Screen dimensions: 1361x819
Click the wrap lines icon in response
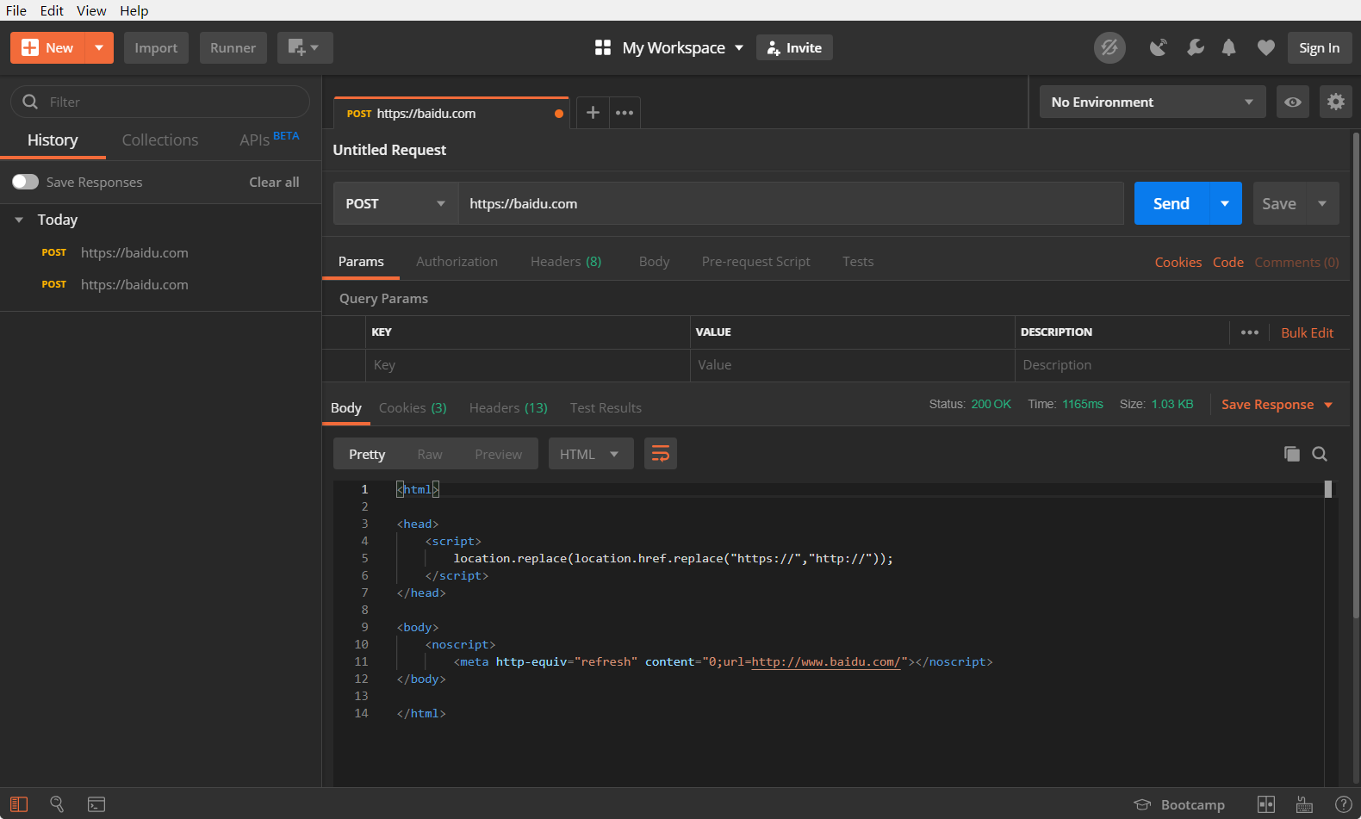[661, 454]
